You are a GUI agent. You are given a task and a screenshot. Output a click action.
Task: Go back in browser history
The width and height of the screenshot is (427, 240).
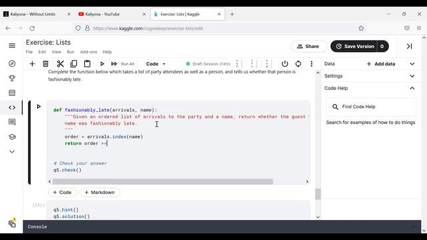pyautogui.click(x=8, y=28)
